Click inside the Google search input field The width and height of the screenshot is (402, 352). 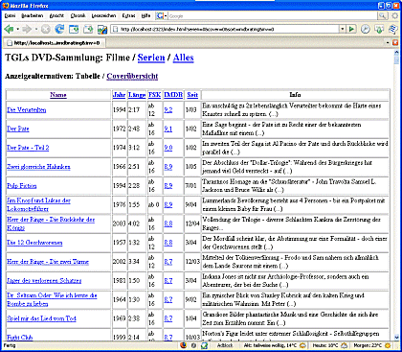point(273,15)
